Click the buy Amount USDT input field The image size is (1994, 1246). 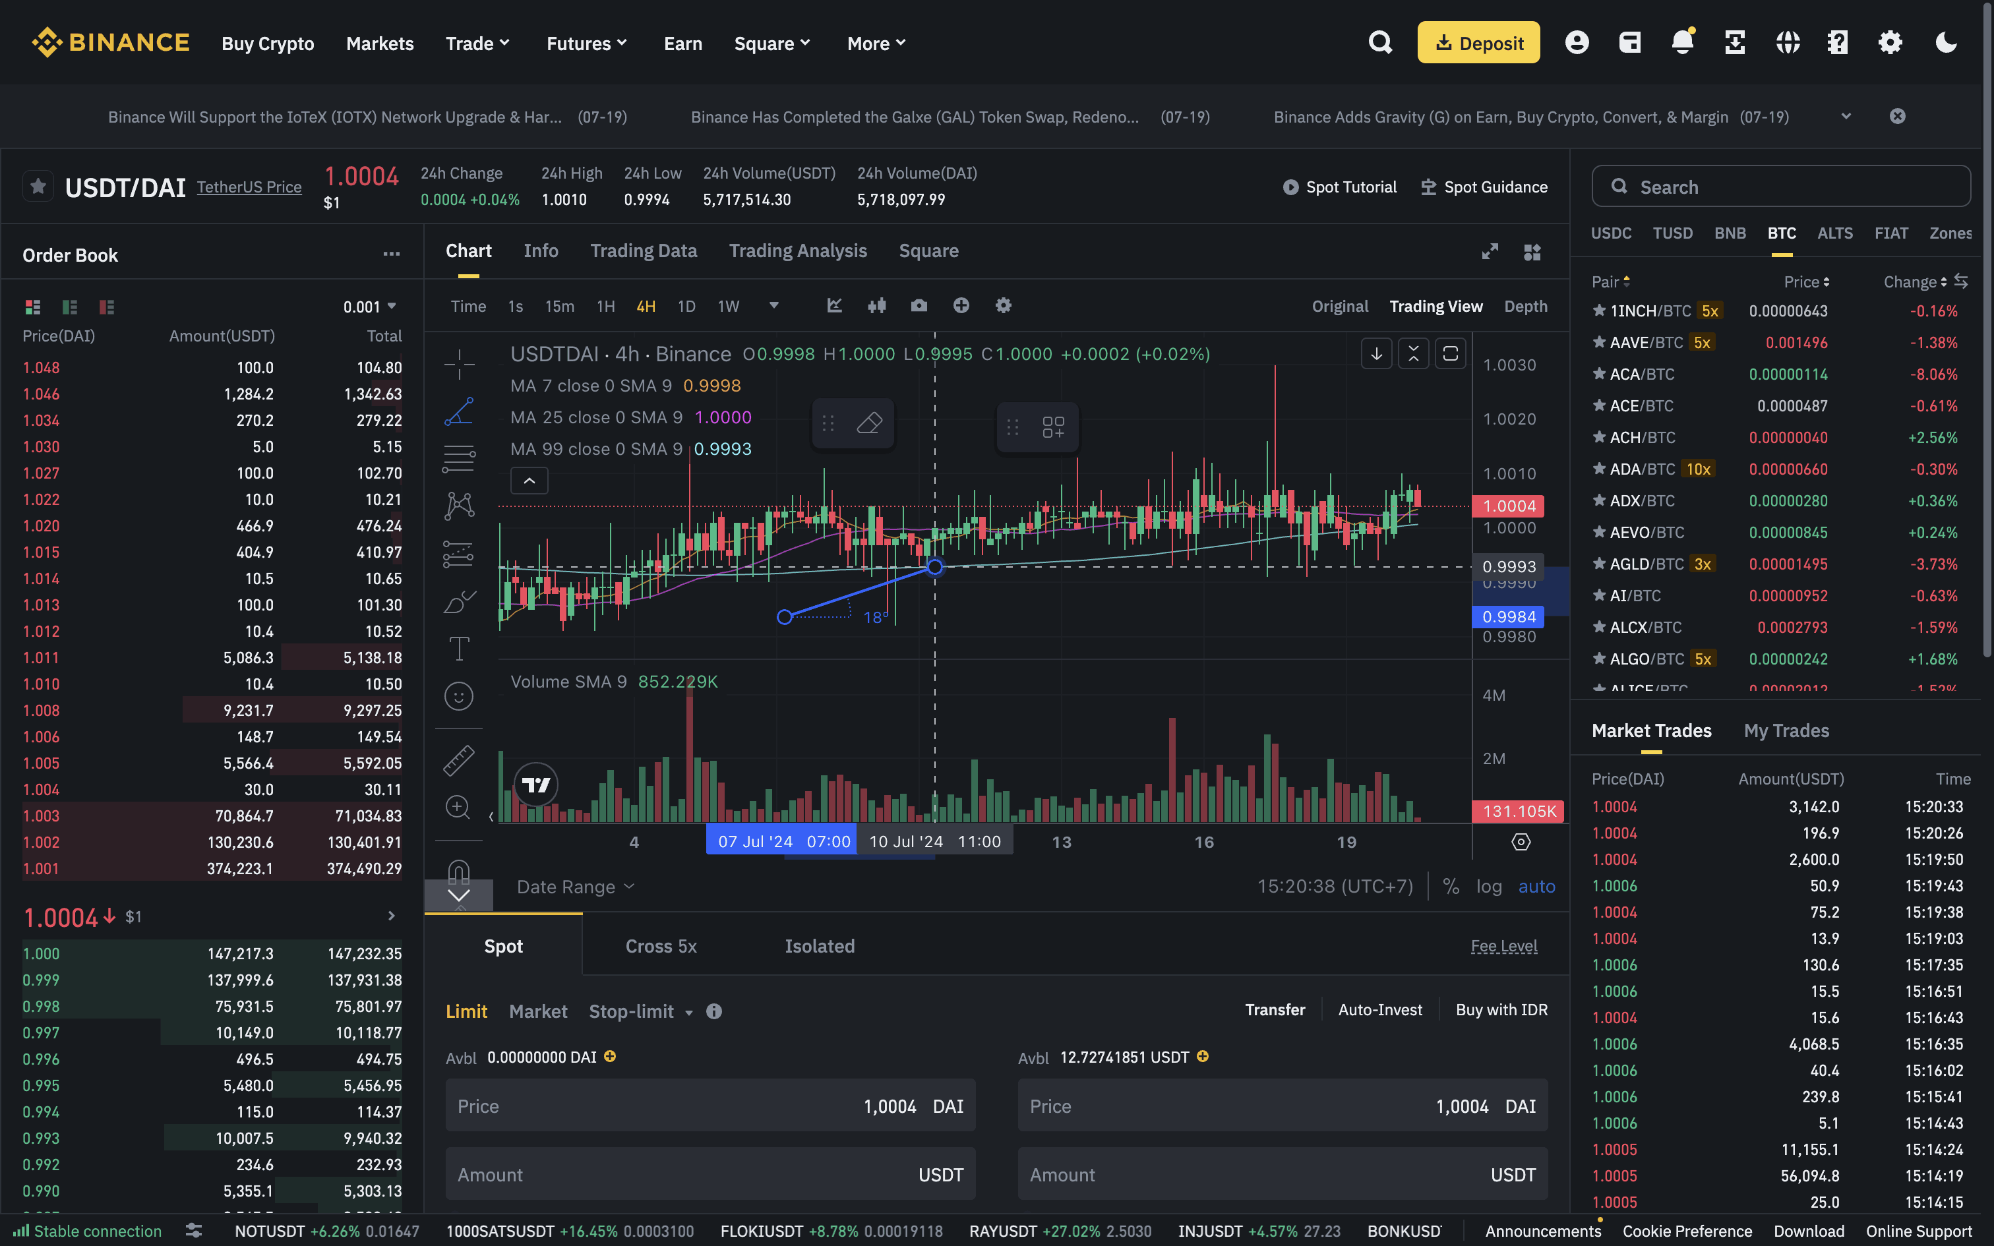click(710, 1174)
